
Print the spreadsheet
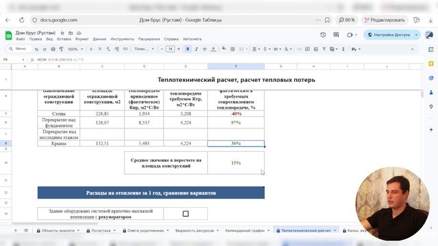pyautogui.click(x=53, y=49)
